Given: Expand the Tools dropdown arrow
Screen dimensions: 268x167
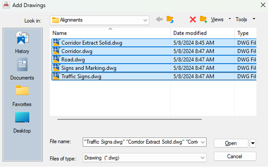Looking at the screenshot, I should (x=254, y=19).
